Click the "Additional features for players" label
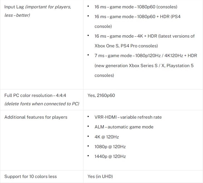 [x=36, y=117]
